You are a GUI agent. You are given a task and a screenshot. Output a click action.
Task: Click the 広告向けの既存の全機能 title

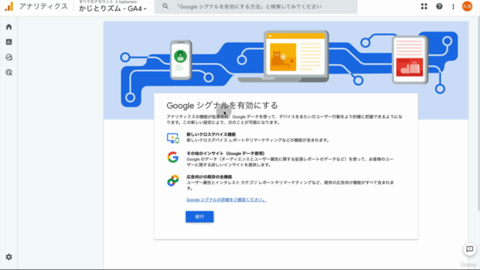click(209, 177)
